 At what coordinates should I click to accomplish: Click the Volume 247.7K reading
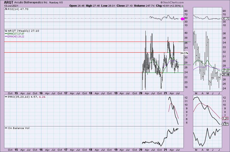coord(144,6)
